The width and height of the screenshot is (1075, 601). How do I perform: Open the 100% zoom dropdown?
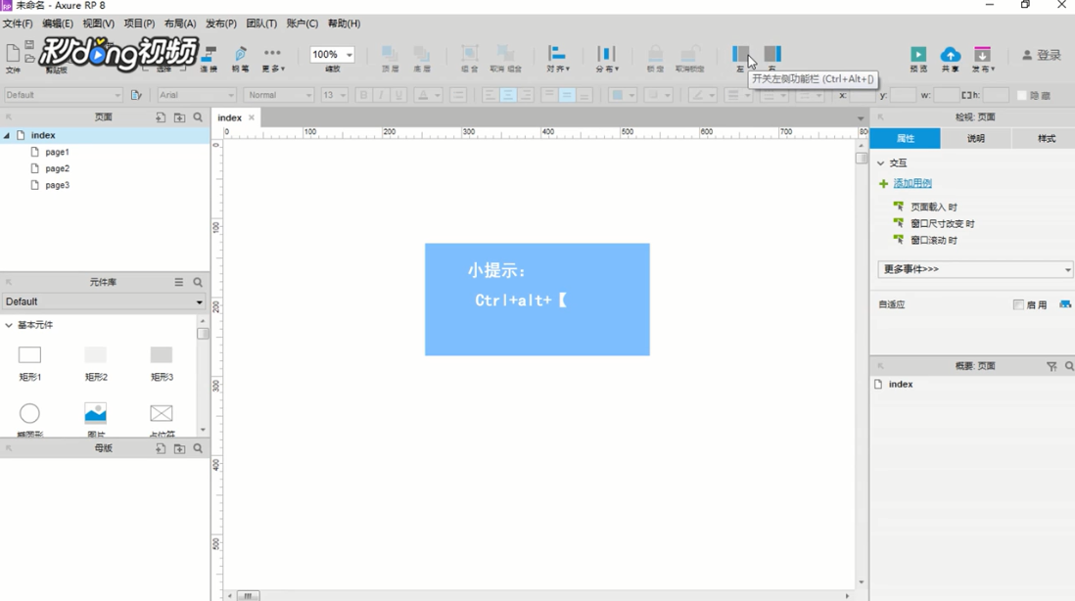pyautogui.click(x=349, y=55)
